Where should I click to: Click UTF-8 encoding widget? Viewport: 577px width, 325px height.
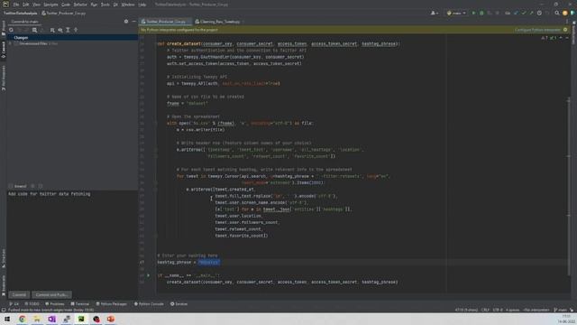(x=497, y=311)
